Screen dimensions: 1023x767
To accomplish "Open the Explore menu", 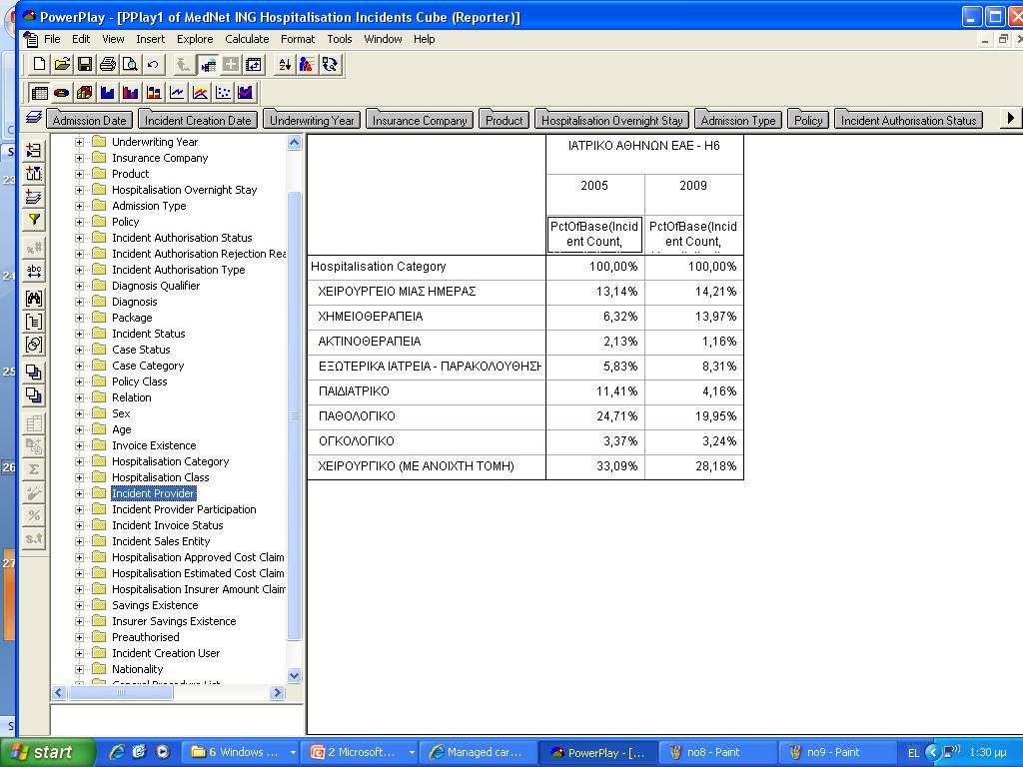I will pyautogui.click(x=195, y=39).
